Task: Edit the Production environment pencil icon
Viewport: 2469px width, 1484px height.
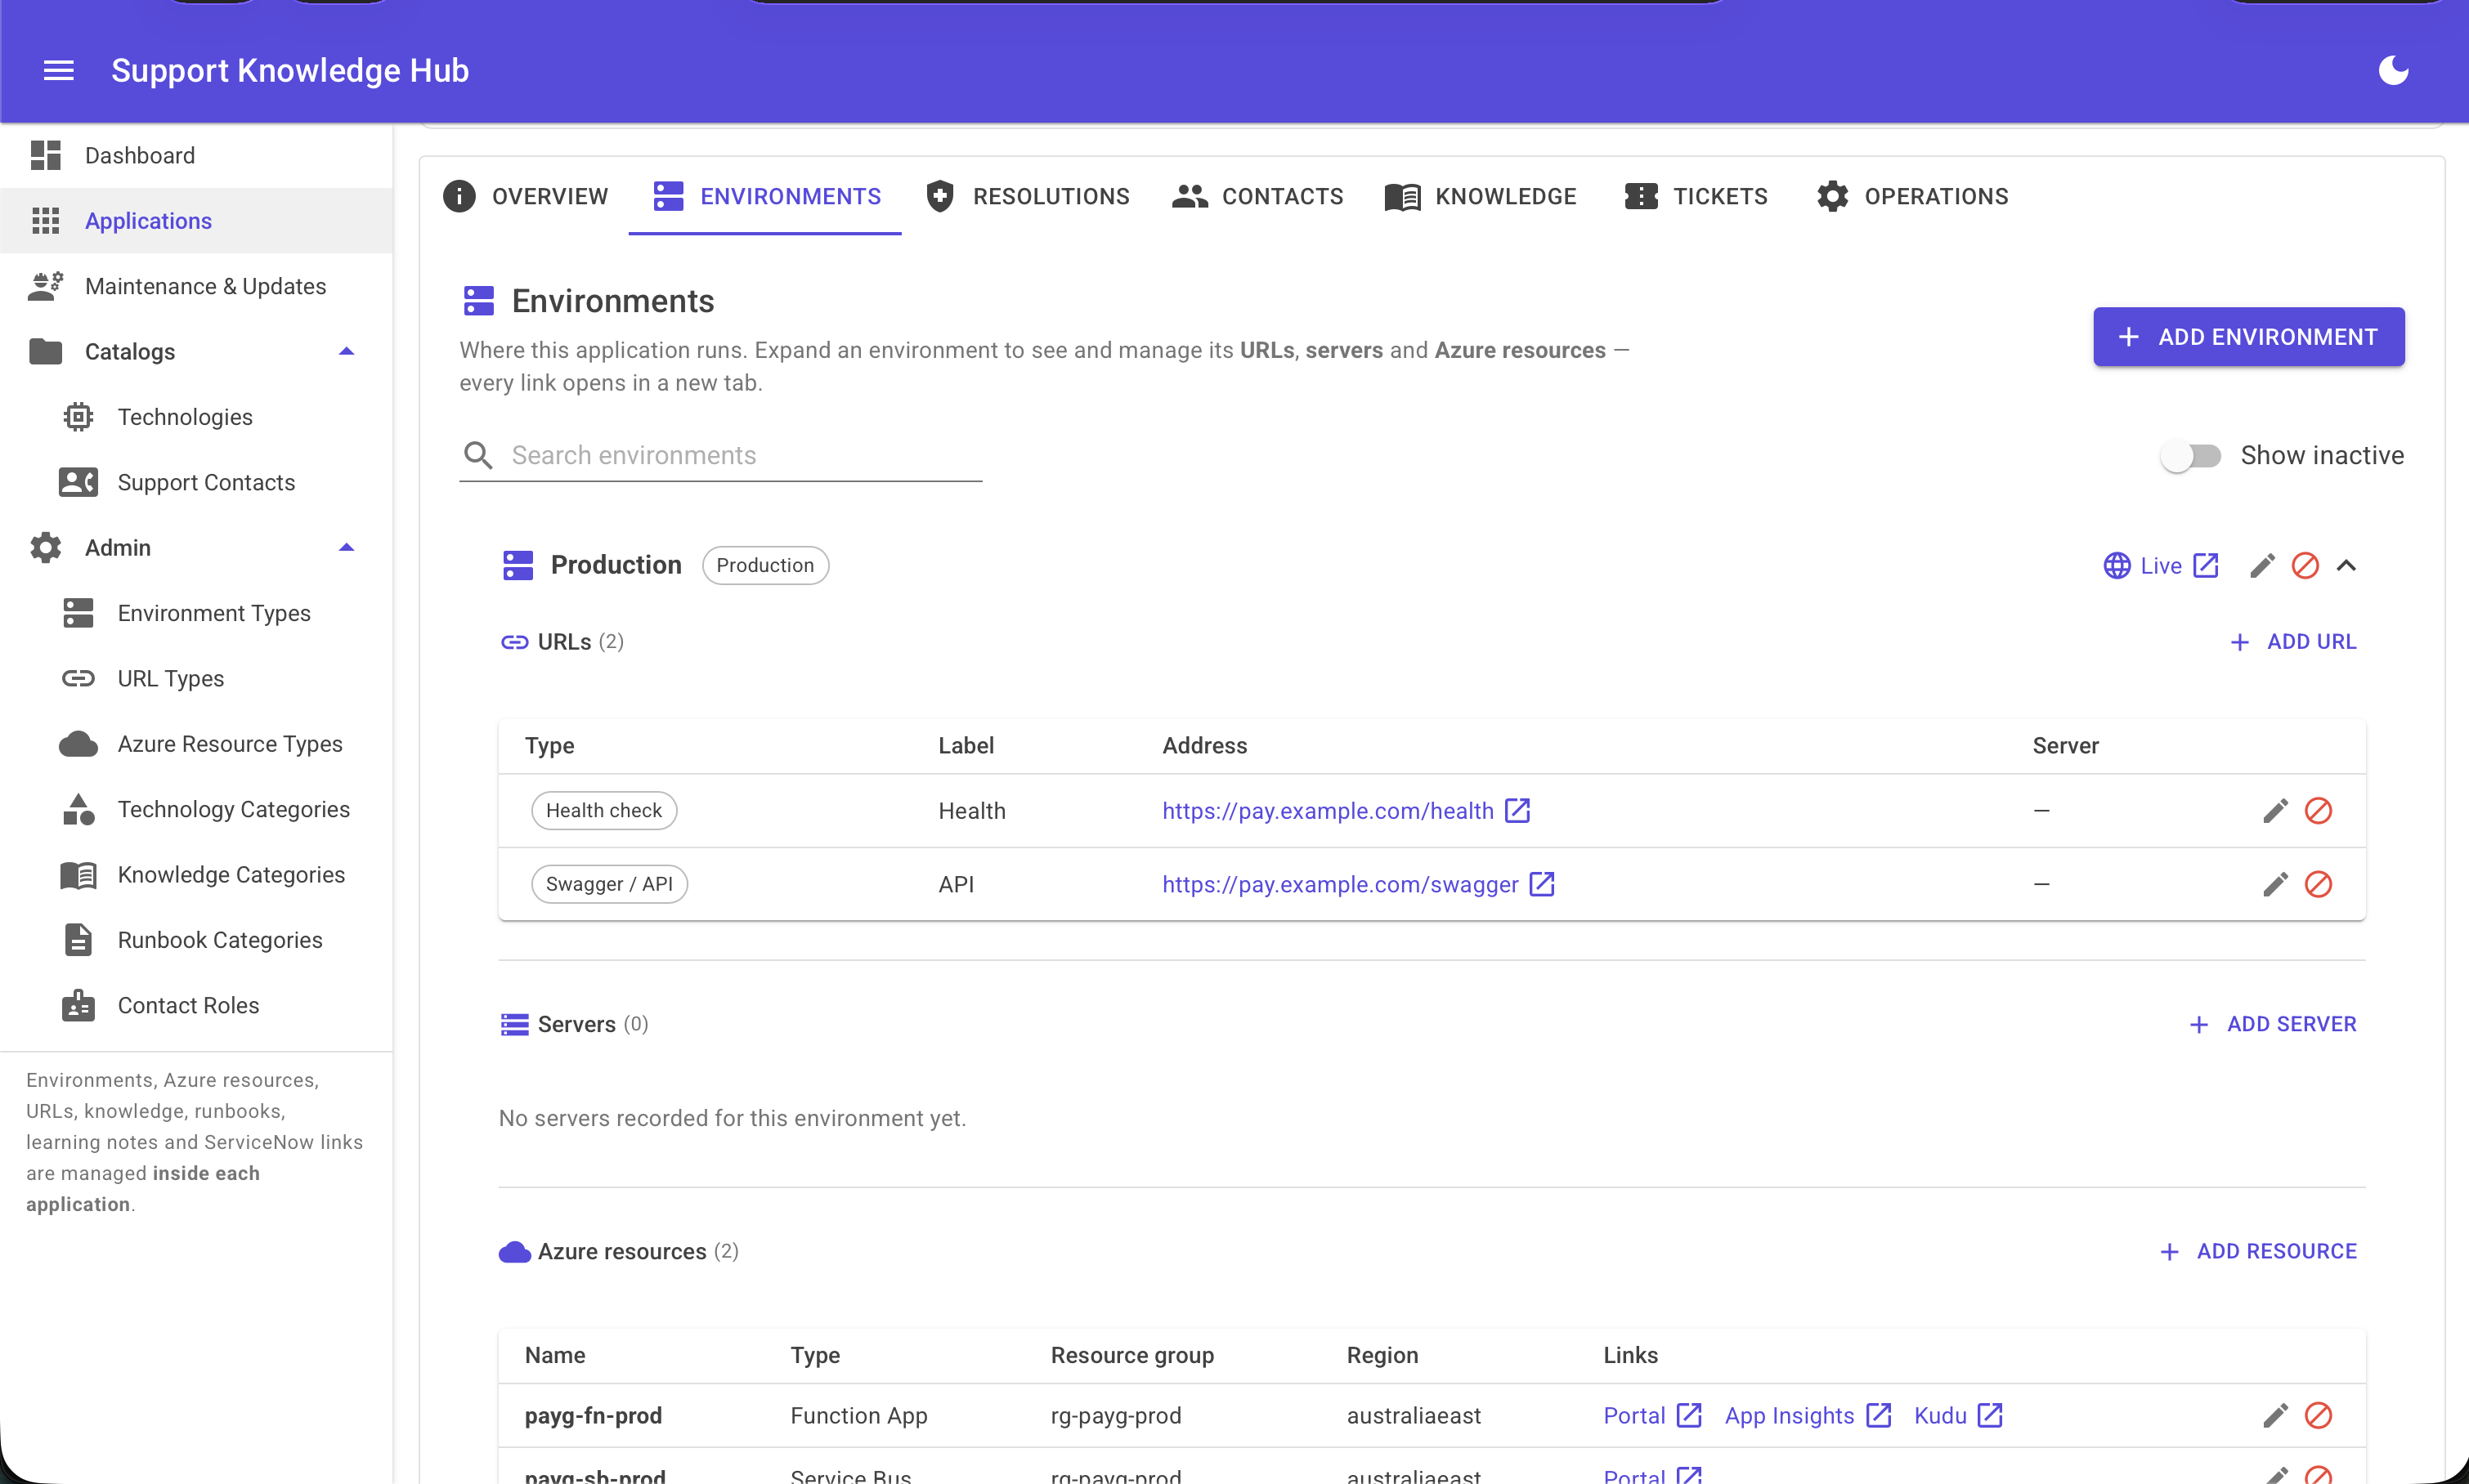Action: coord(2262,566)
